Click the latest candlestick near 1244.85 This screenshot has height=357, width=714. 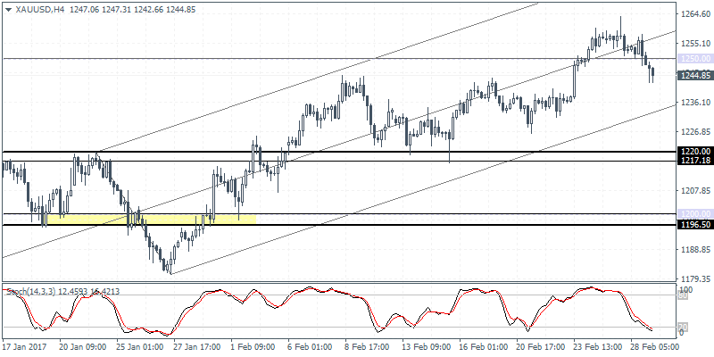[652, 73]
